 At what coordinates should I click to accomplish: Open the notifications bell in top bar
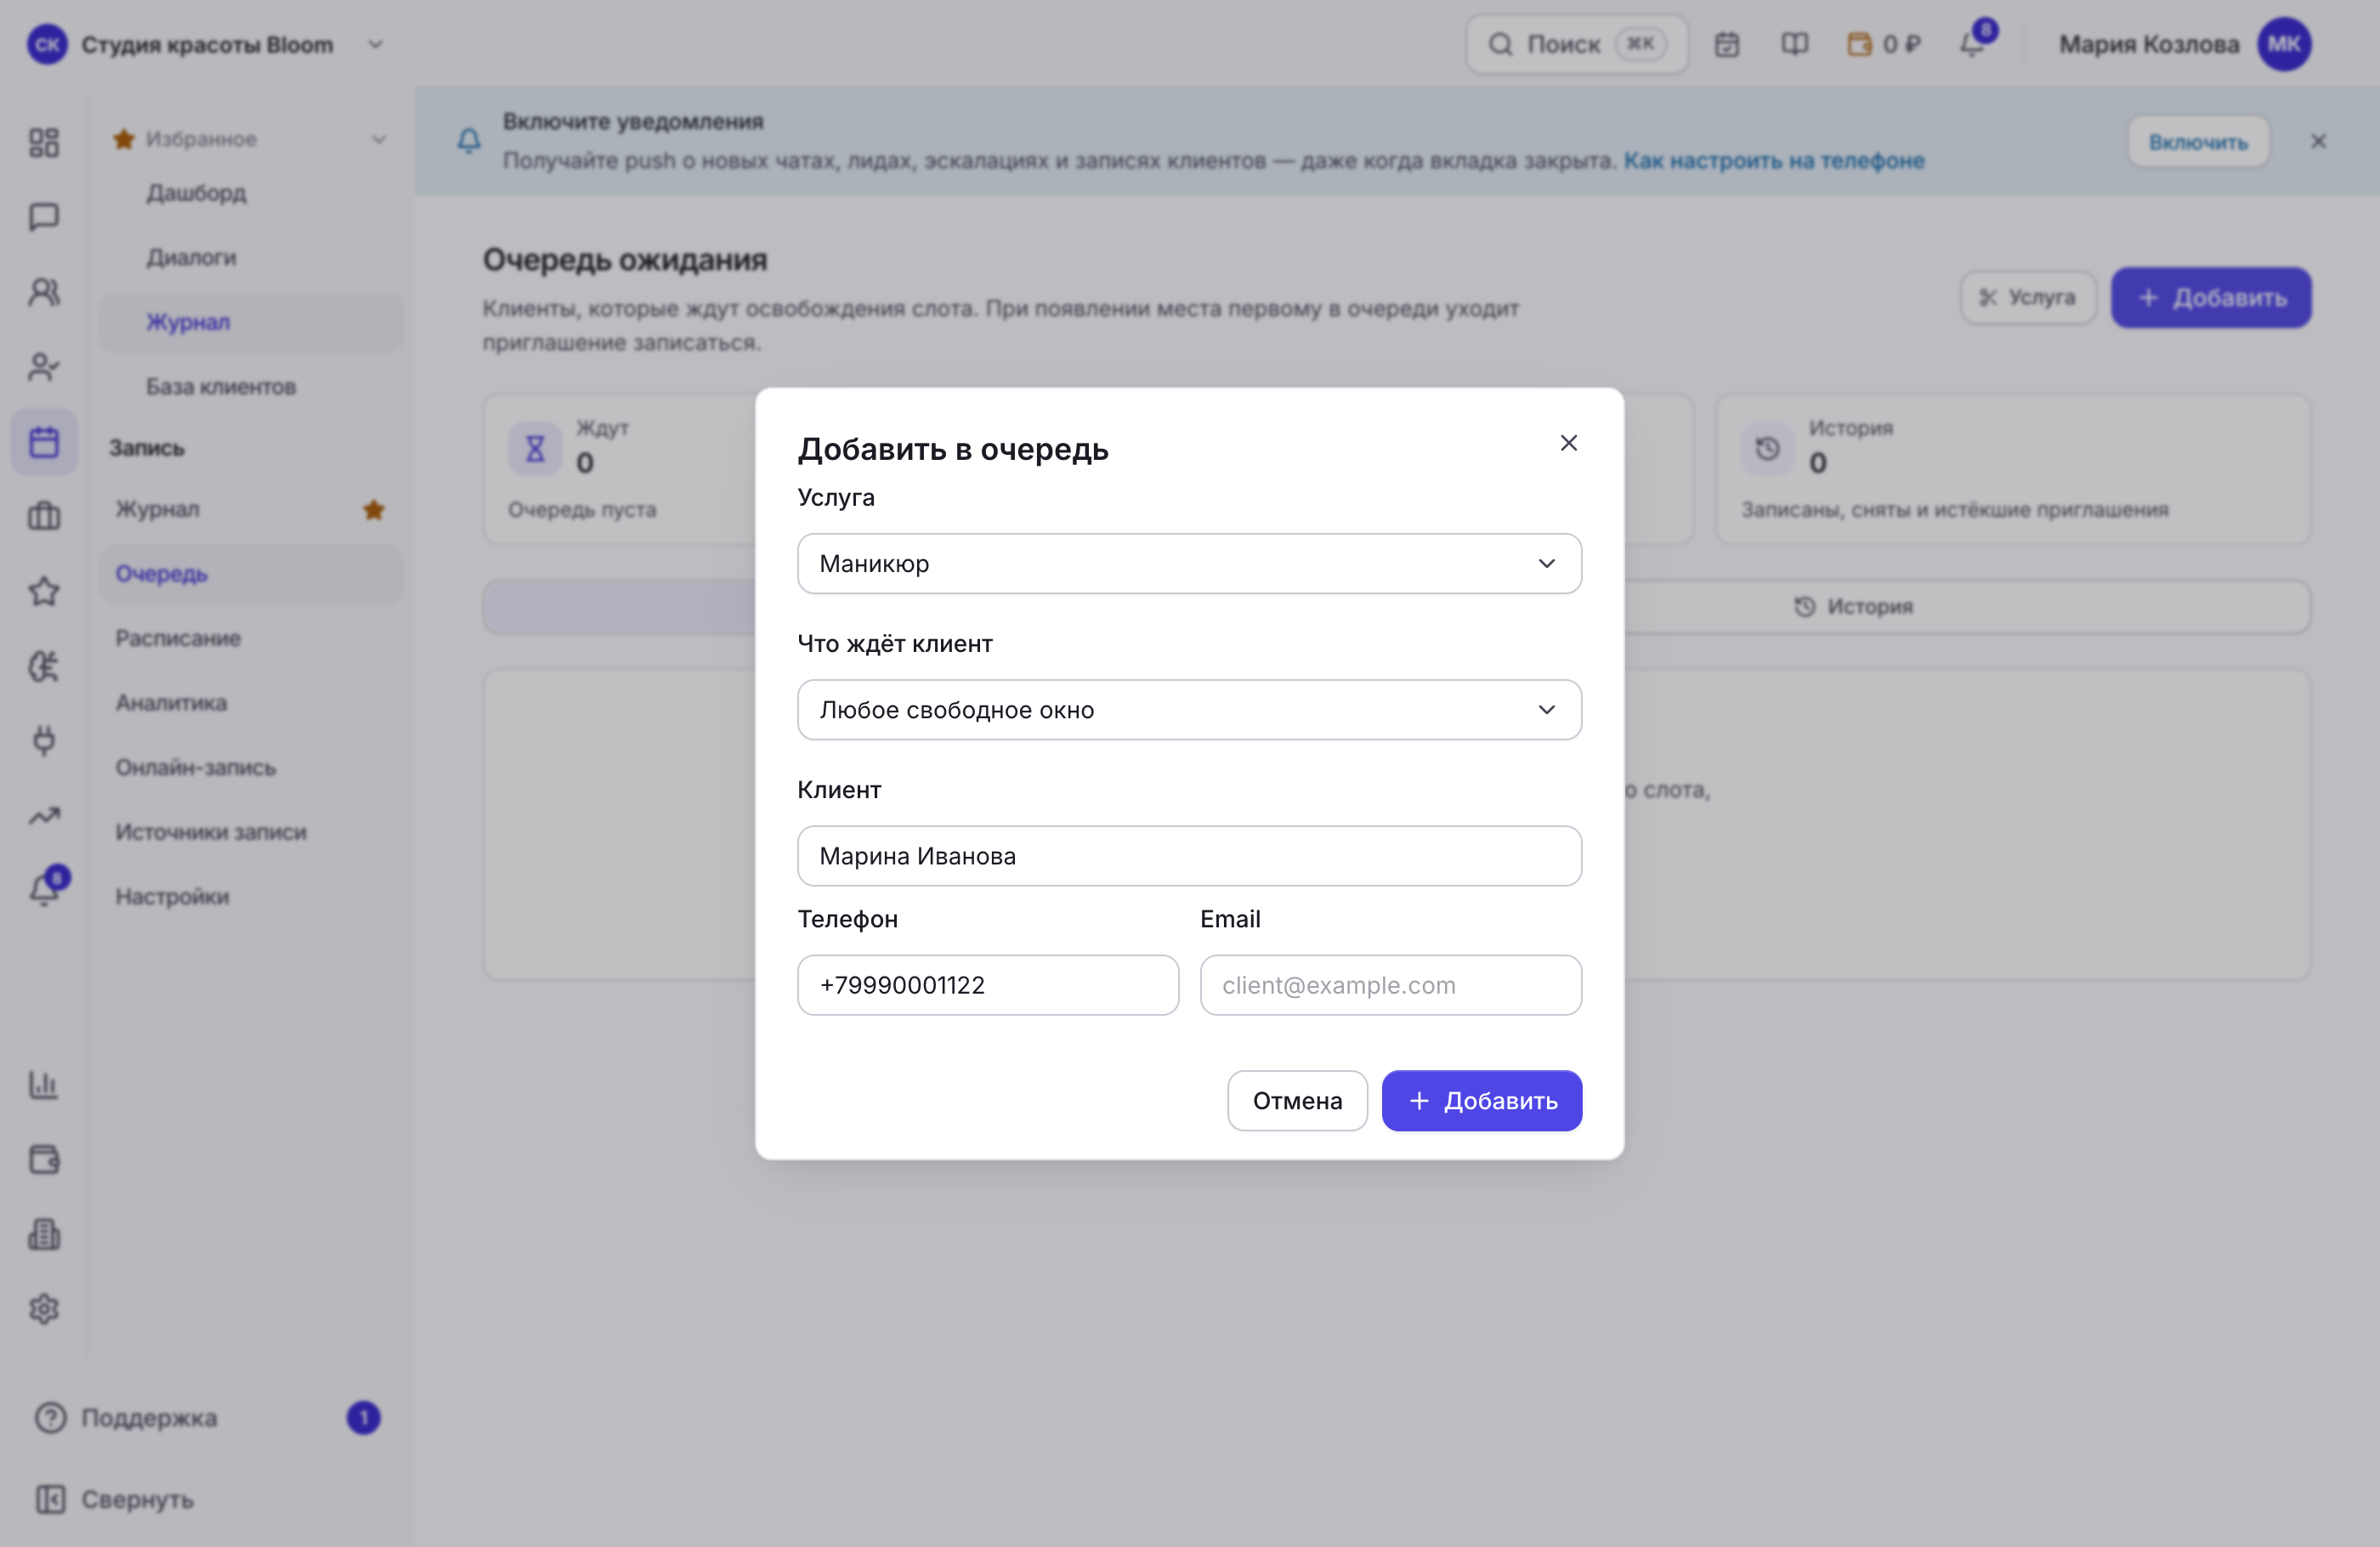click(1973, 44)
